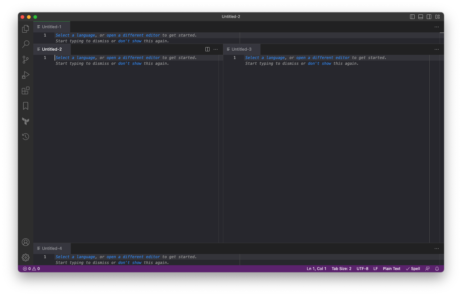Switch to the Untitled-4 tab

[52, 248]
